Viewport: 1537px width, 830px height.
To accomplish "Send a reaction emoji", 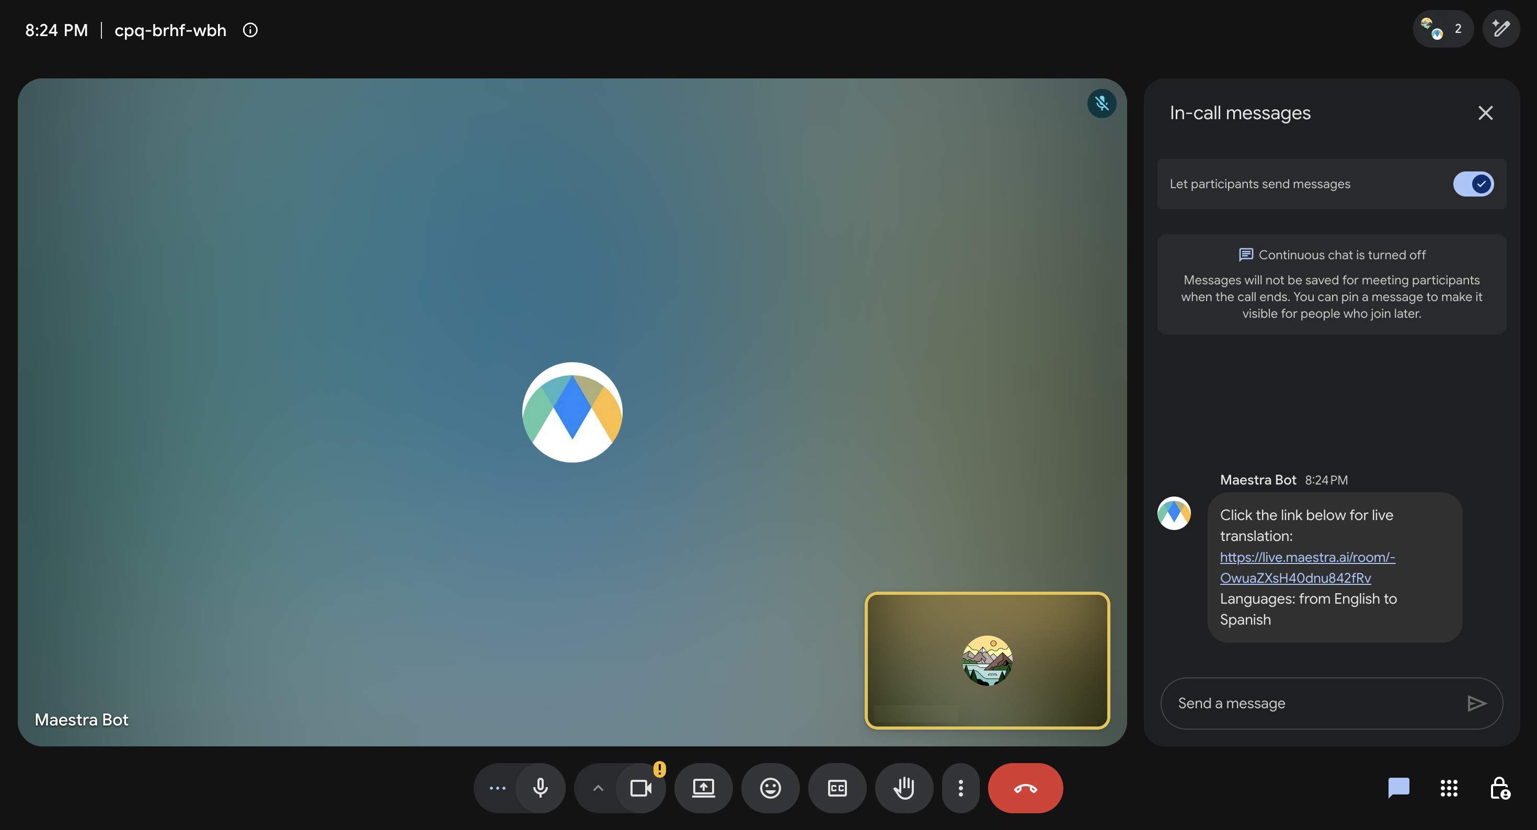I will click(x=770, y=788).
